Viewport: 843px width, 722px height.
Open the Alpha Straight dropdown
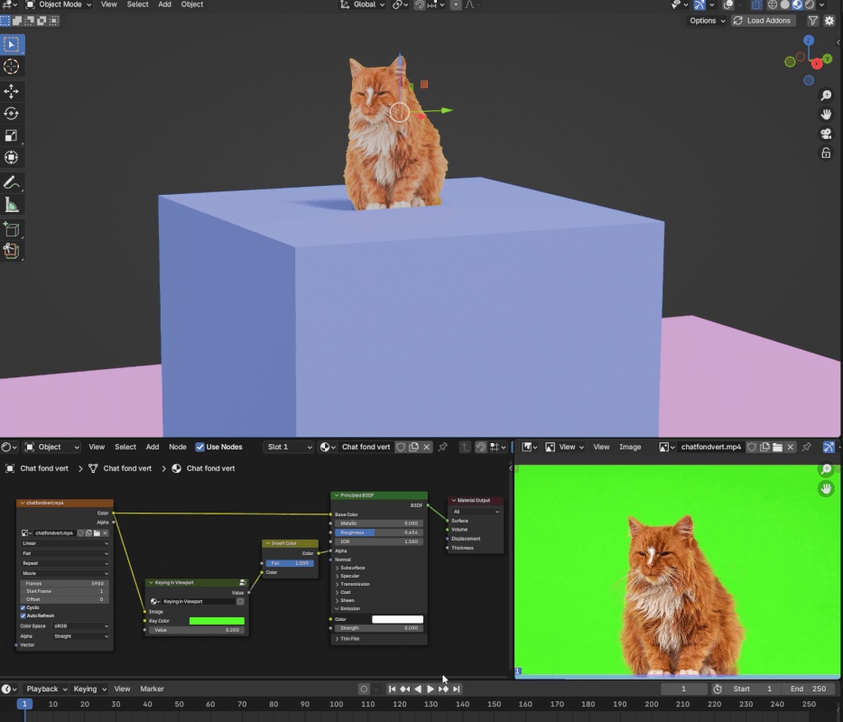click(x=80, y=636)
